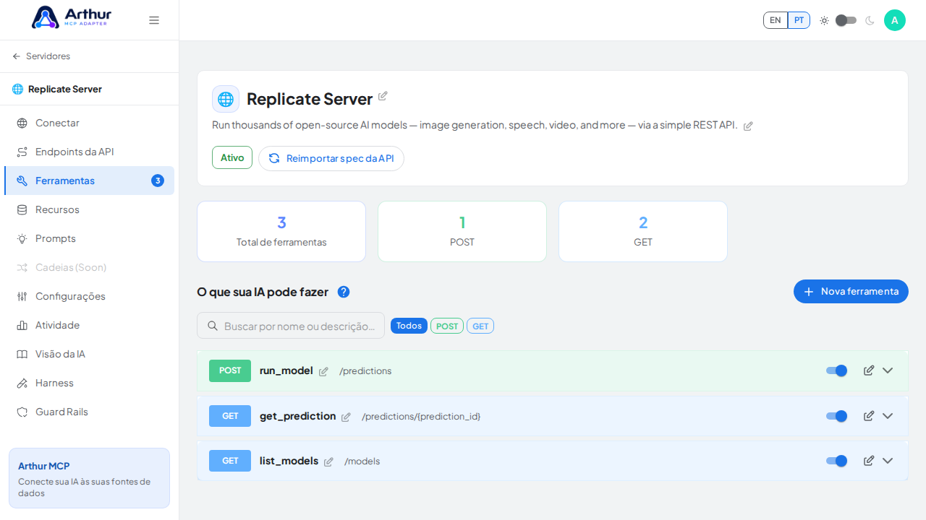Open Endpoints da API in the sidebar
Screen dimensions: 926x520
click(89, 152)
